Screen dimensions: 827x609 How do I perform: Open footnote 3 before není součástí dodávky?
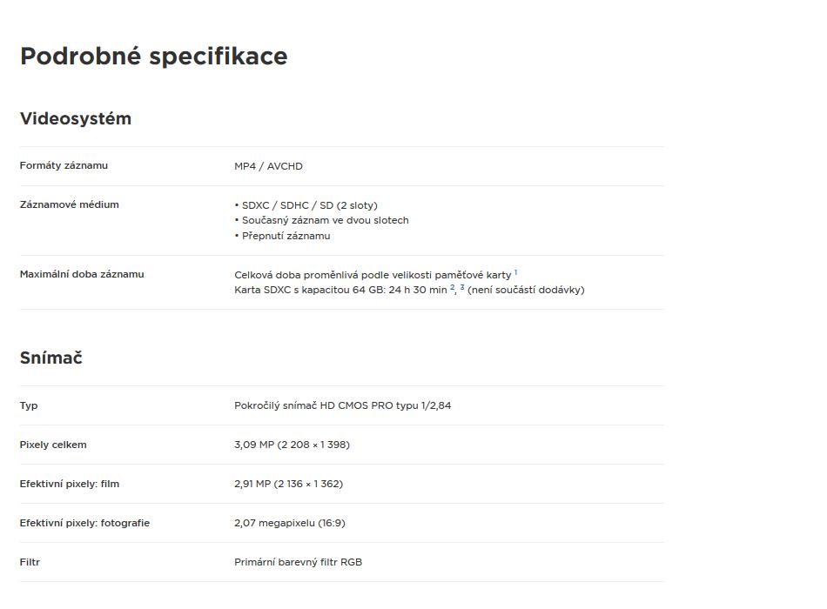[462, 287]
